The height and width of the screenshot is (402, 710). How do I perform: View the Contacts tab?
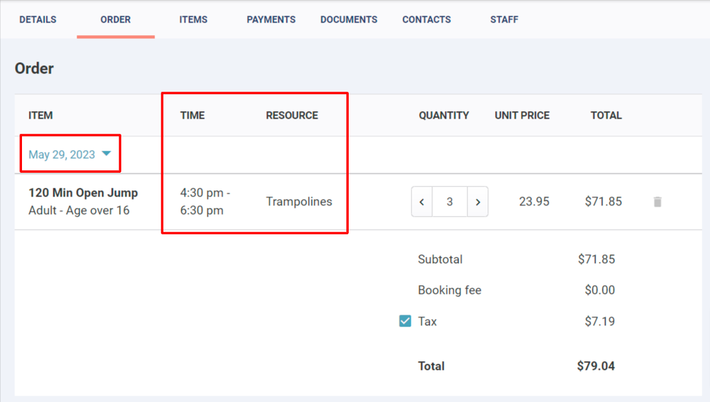[x=427, y=19]
